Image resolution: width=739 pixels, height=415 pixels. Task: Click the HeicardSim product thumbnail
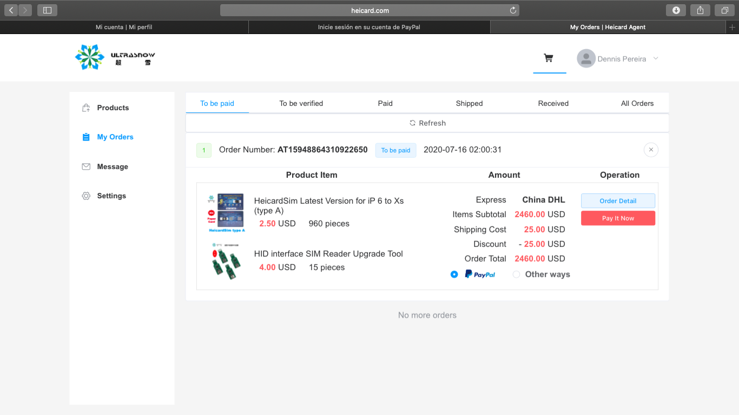point(226,212)
